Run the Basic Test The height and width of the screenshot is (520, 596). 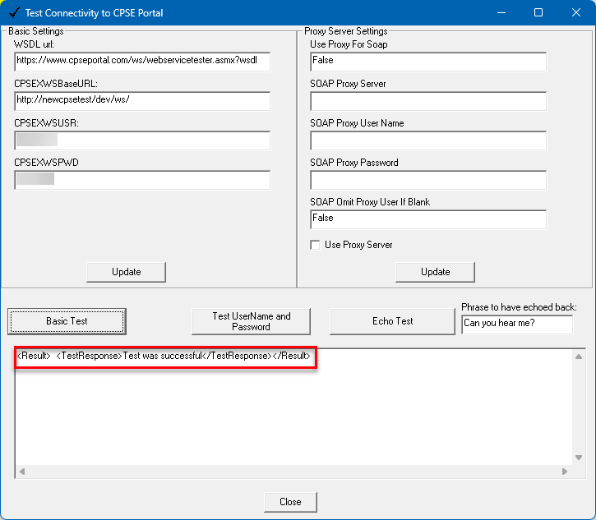67,321
